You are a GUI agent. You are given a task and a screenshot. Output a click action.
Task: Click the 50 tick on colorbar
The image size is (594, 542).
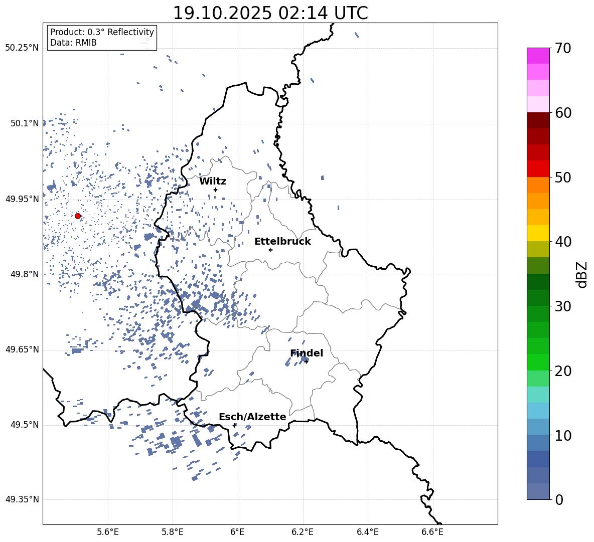tap(562, 177)
